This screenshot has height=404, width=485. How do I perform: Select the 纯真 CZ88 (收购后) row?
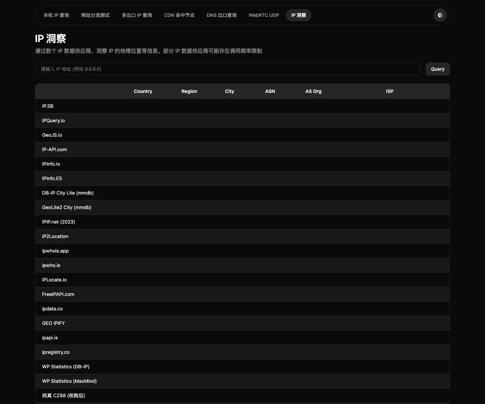click(x=243, y=396)
